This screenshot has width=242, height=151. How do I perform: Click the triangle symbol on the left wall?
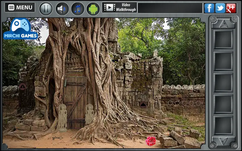pyautogui.click(x=22, y=87)
